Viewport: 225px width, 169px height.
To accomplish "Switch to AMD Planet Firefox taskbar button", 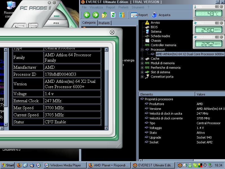I will pyautogui.click(x=109, y=165).
